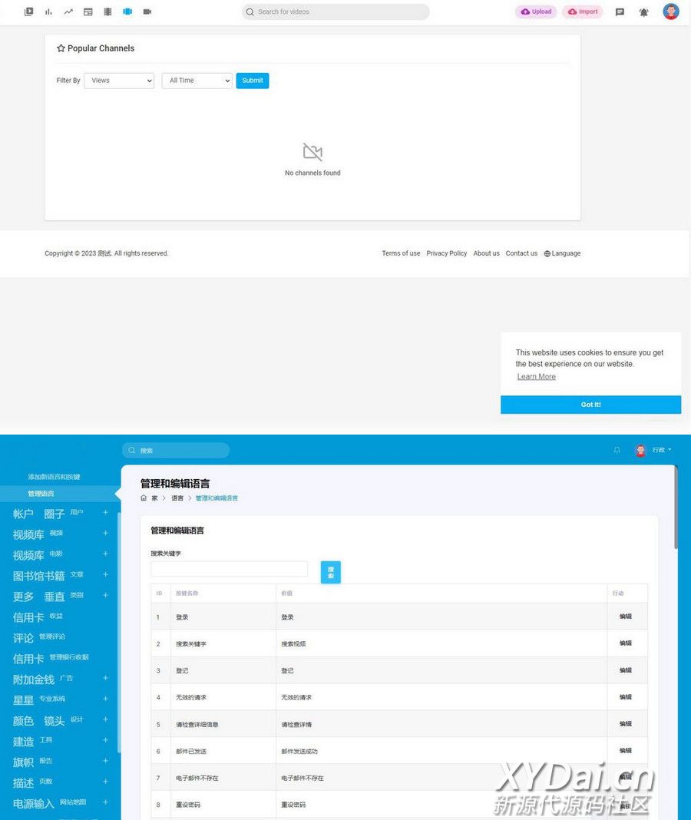Open the chat messages icon
Screen dimensions: 691x820
click(x=620, y=12)
